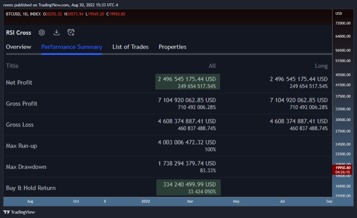Select the Max Drawdown row title
This screenshot has width=357, height=218.
point(26,167)
